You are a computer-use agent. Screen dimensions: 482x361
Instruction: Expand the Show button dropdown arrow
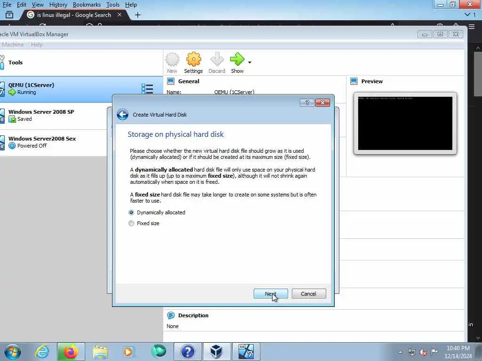pyautogui.click(x=249, y=63)
